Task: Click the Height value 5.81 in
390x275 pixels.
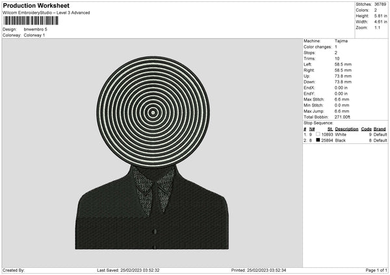Action: pyautogui.click(x=381, y=16)
